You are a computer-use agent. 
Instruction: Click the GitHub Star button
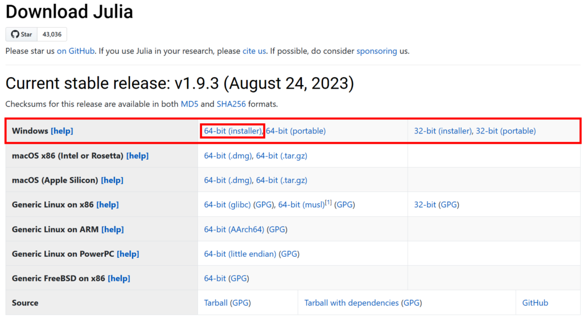tap(21, 35)
